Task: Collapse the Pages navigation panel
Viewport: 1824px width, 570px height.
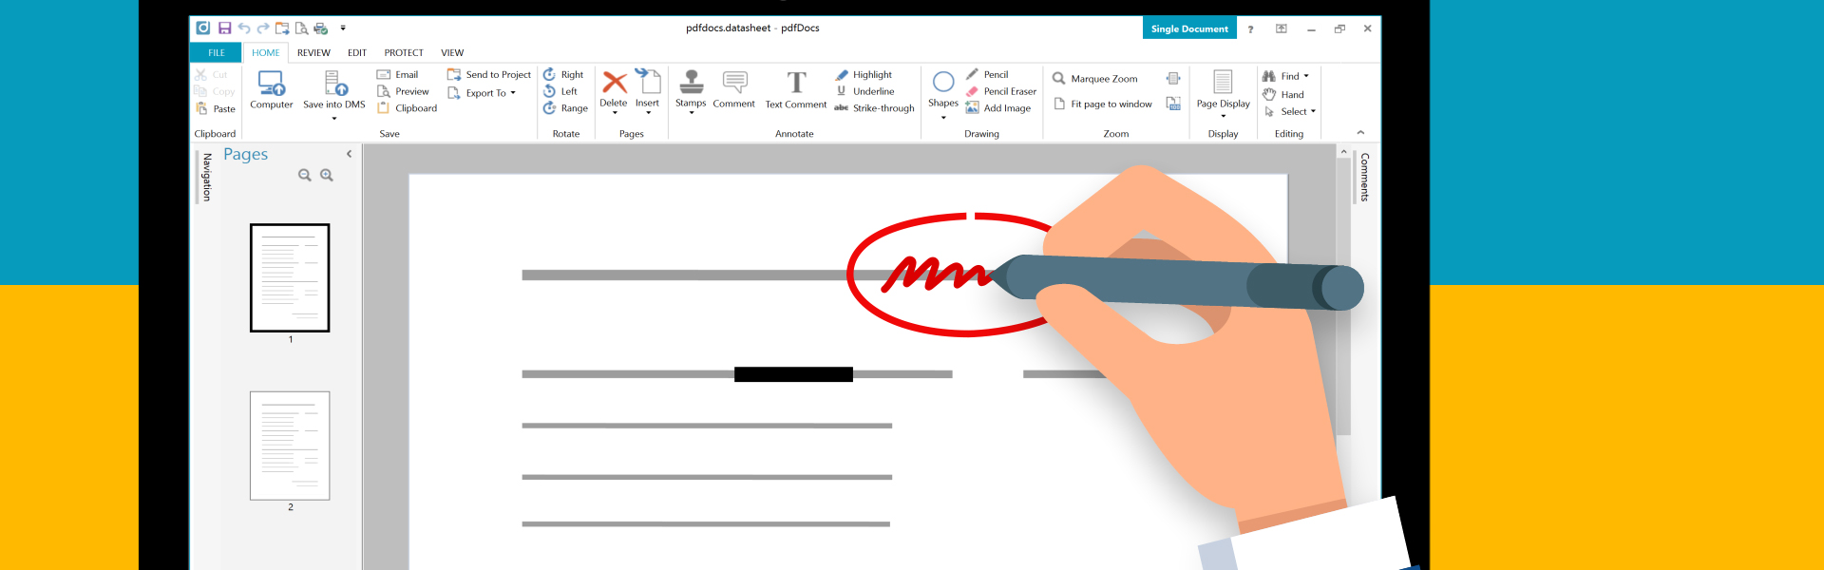Action: coord(350,154)
